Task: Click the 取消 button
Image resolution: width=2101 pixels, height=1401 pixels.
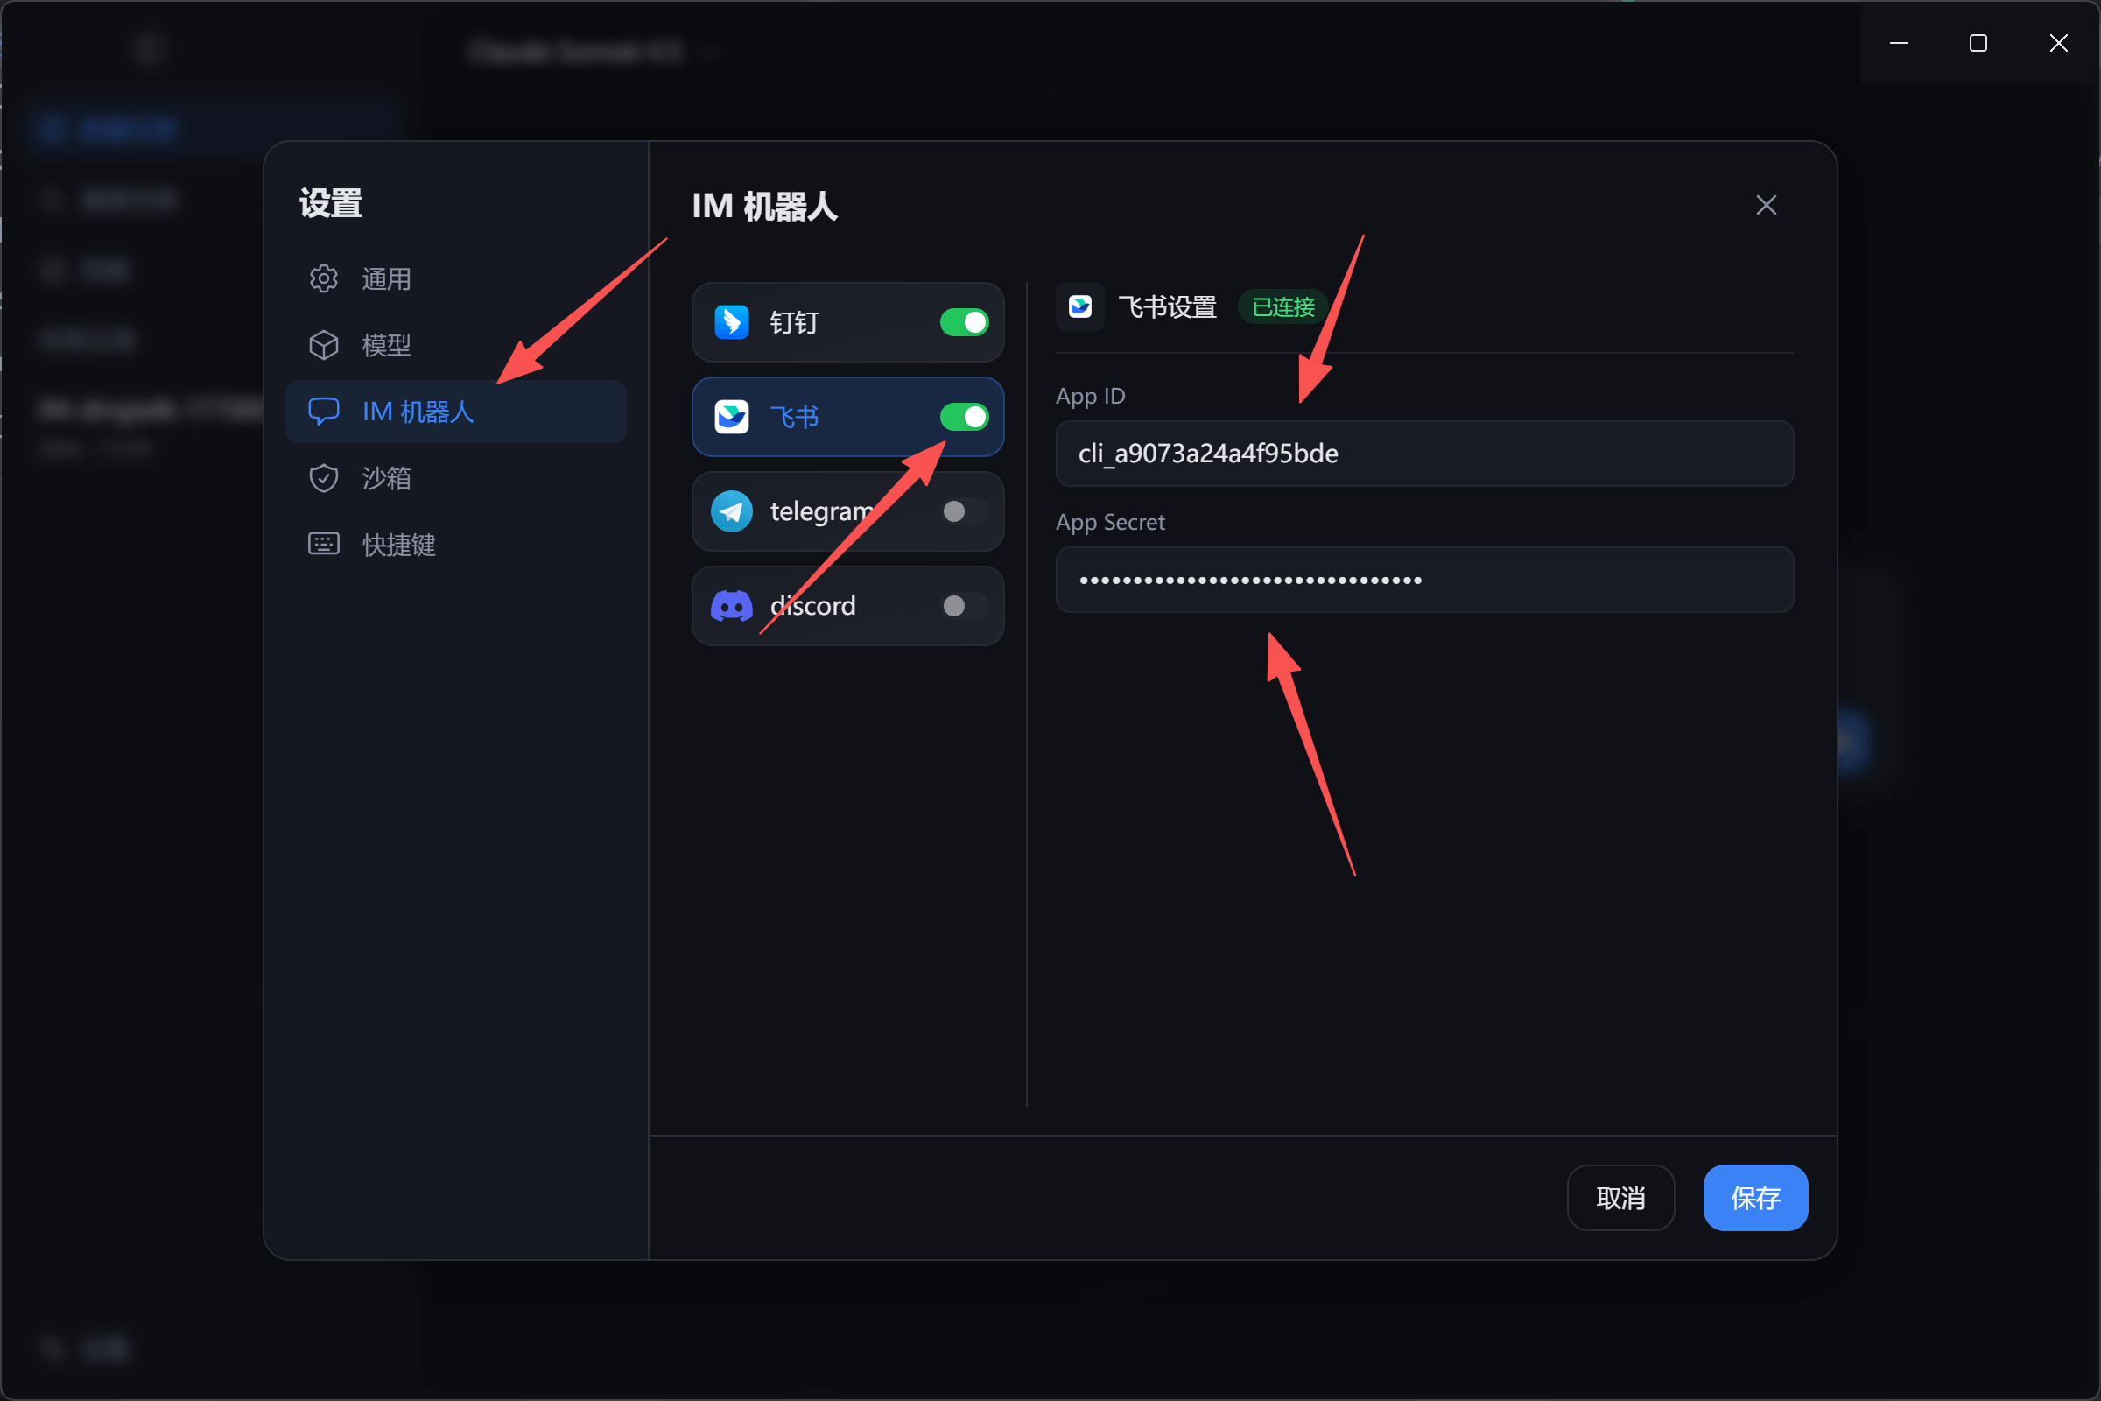Action: pos(1620,1198)
